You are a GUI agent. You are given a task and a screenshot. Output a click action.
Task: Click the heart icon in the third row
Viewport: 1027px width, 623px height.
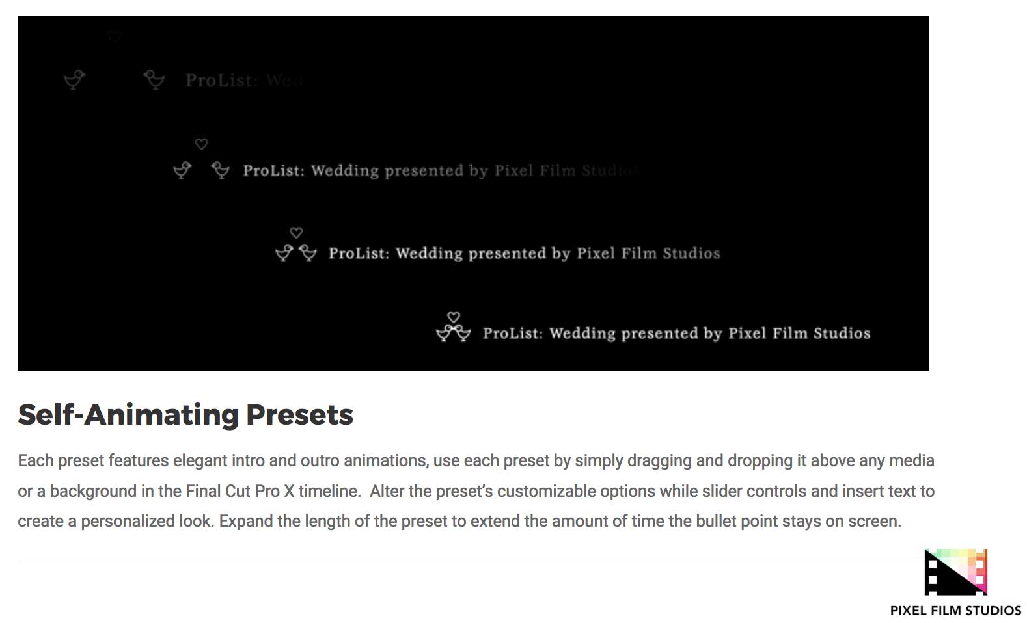coord(296,232)
